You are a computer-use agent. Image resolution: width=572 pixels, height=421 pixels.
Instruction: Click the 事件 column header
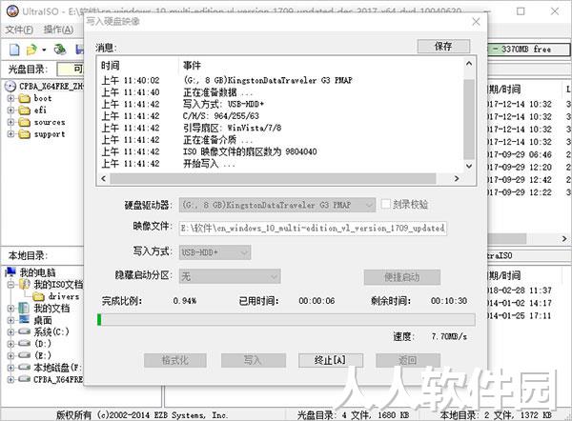tap(193, 66)
